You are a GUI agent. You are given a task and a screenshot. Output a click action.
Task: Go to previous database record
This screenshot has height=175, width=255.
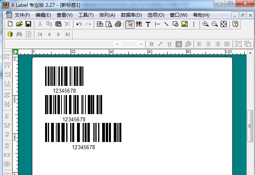49,34
